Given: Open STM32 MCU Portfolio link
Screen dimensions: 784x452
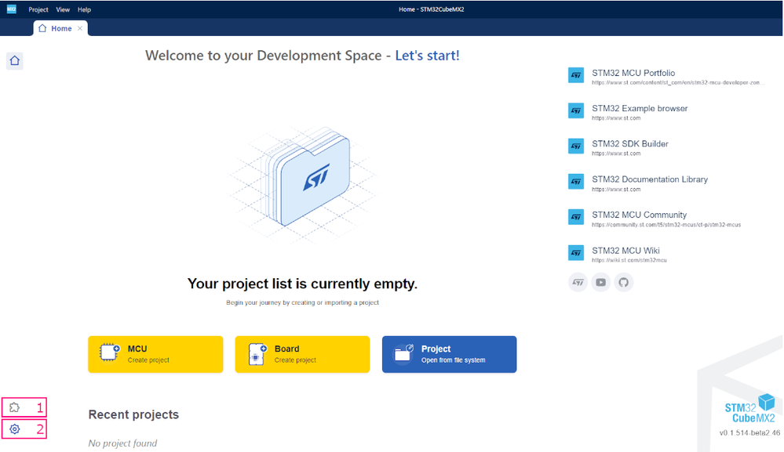Looking at the screenshot, I should click(633, 73).
